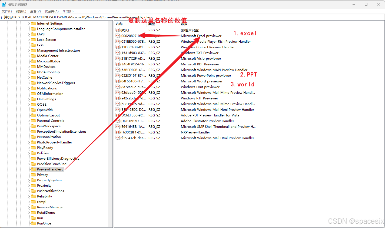Expand the ReserveManager key
385x228 pixels.
click(x=29, y=207)
